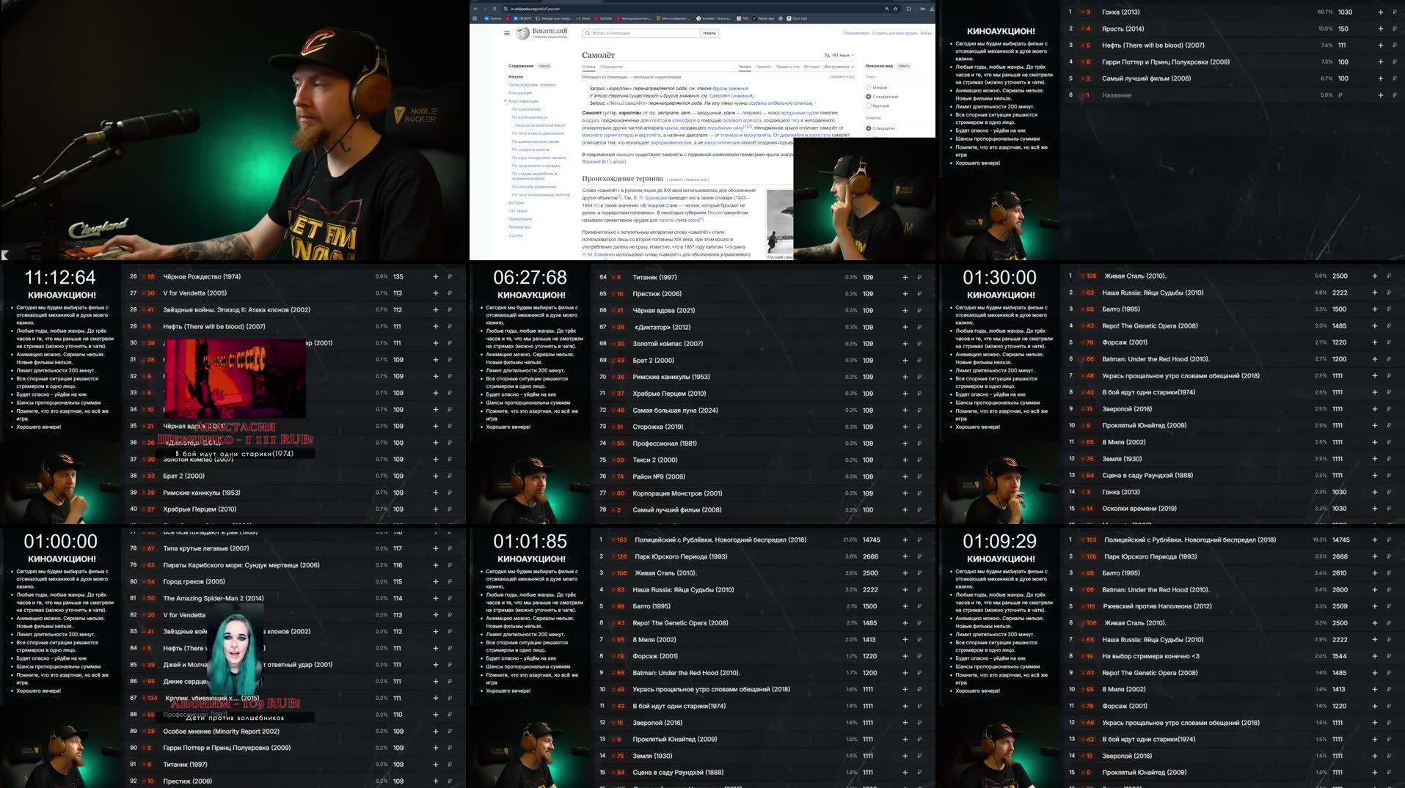
Task: Click the ruble icon for Сторожка (2019)
Action: [x=919, y=427]
